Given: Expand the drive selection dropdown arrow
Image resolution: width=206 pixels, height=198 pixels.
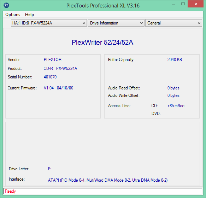Looking at the screenshot, I should pyautogui.click(x=84, y=23).
